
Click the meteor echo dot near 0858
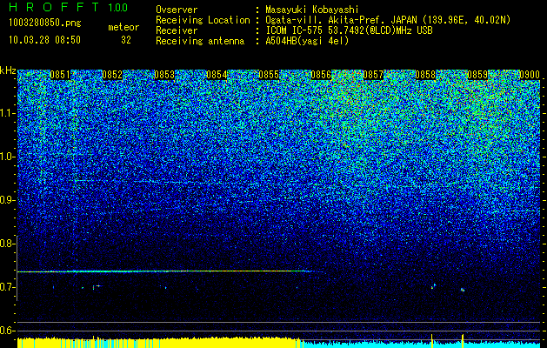(x=433, y=286)
